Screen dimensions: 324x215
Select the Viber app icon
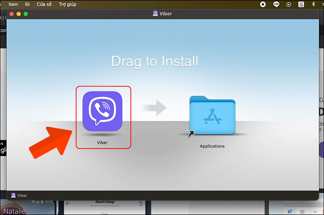pos(102,111)
